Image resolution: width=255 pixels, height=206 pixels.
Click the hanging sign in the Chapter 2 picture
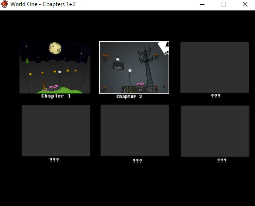point(118,66)
